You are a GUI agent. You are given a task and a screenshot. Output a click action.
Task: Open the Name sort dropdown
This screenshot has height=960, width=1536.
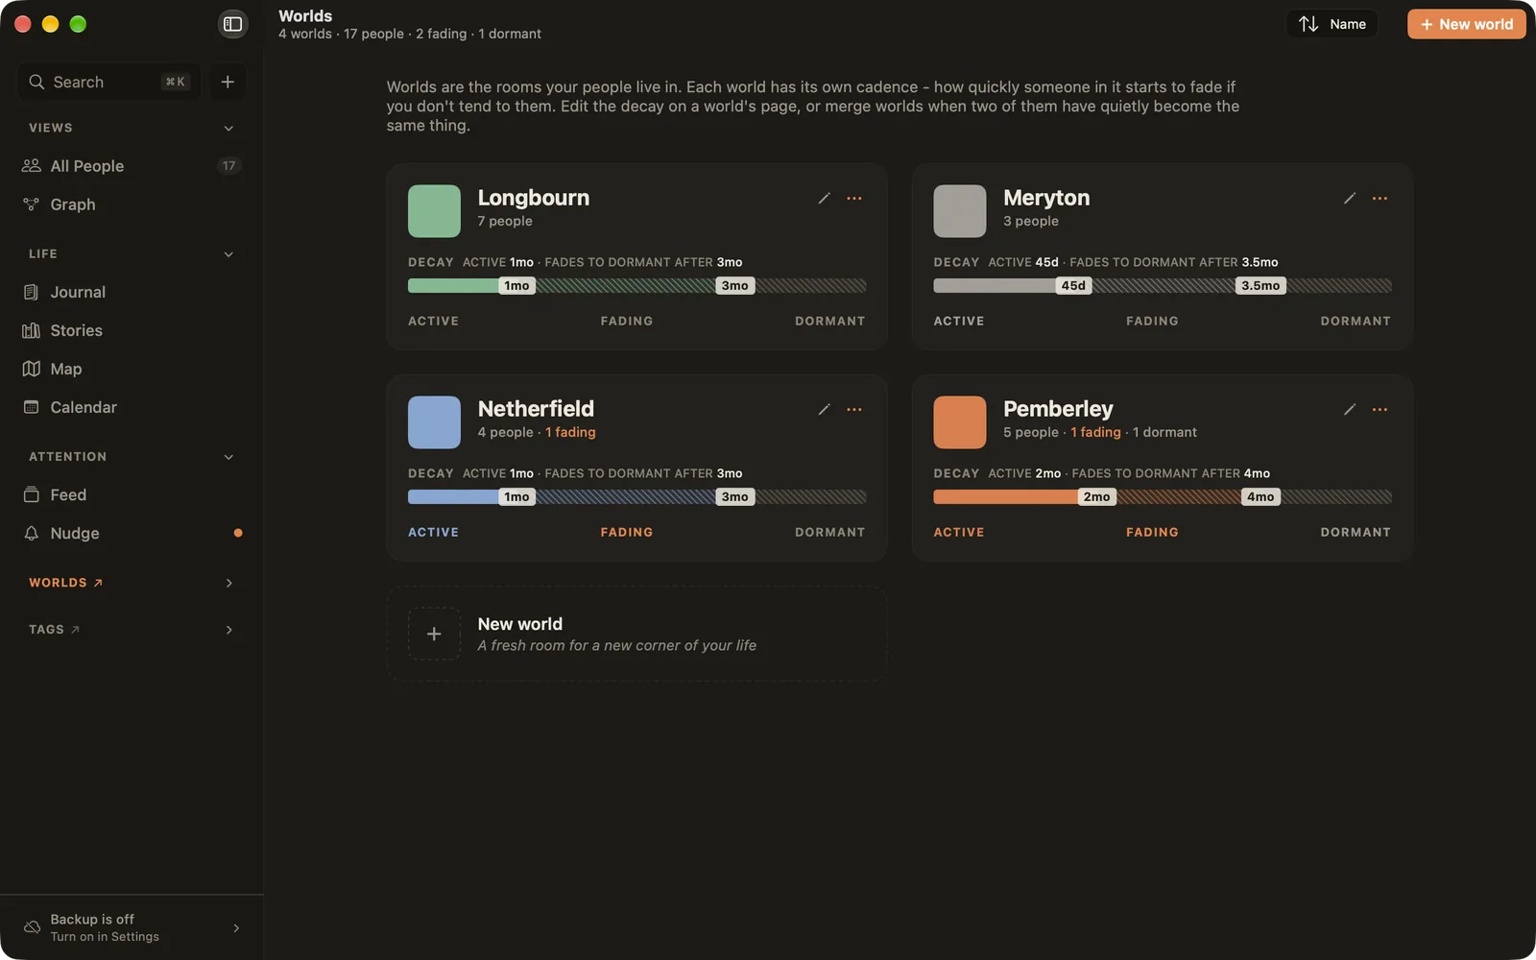point(1332,24)
